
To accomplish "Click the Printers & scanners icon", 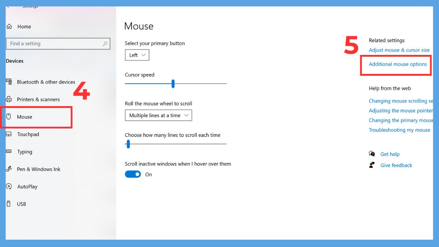I will tap(9, 99).
